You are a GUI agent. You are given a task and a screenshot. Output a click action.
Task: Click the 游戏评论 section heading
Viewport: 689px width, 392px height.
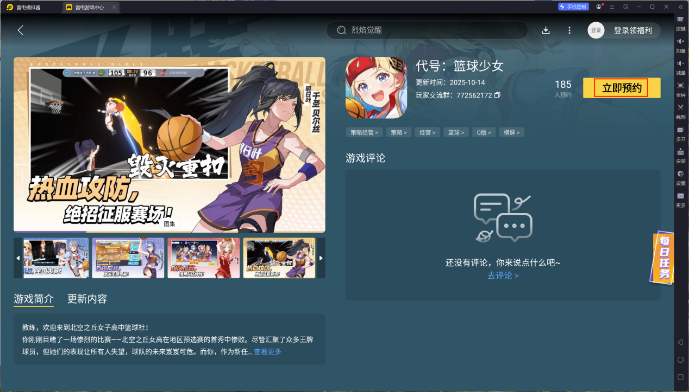[365, 158]
